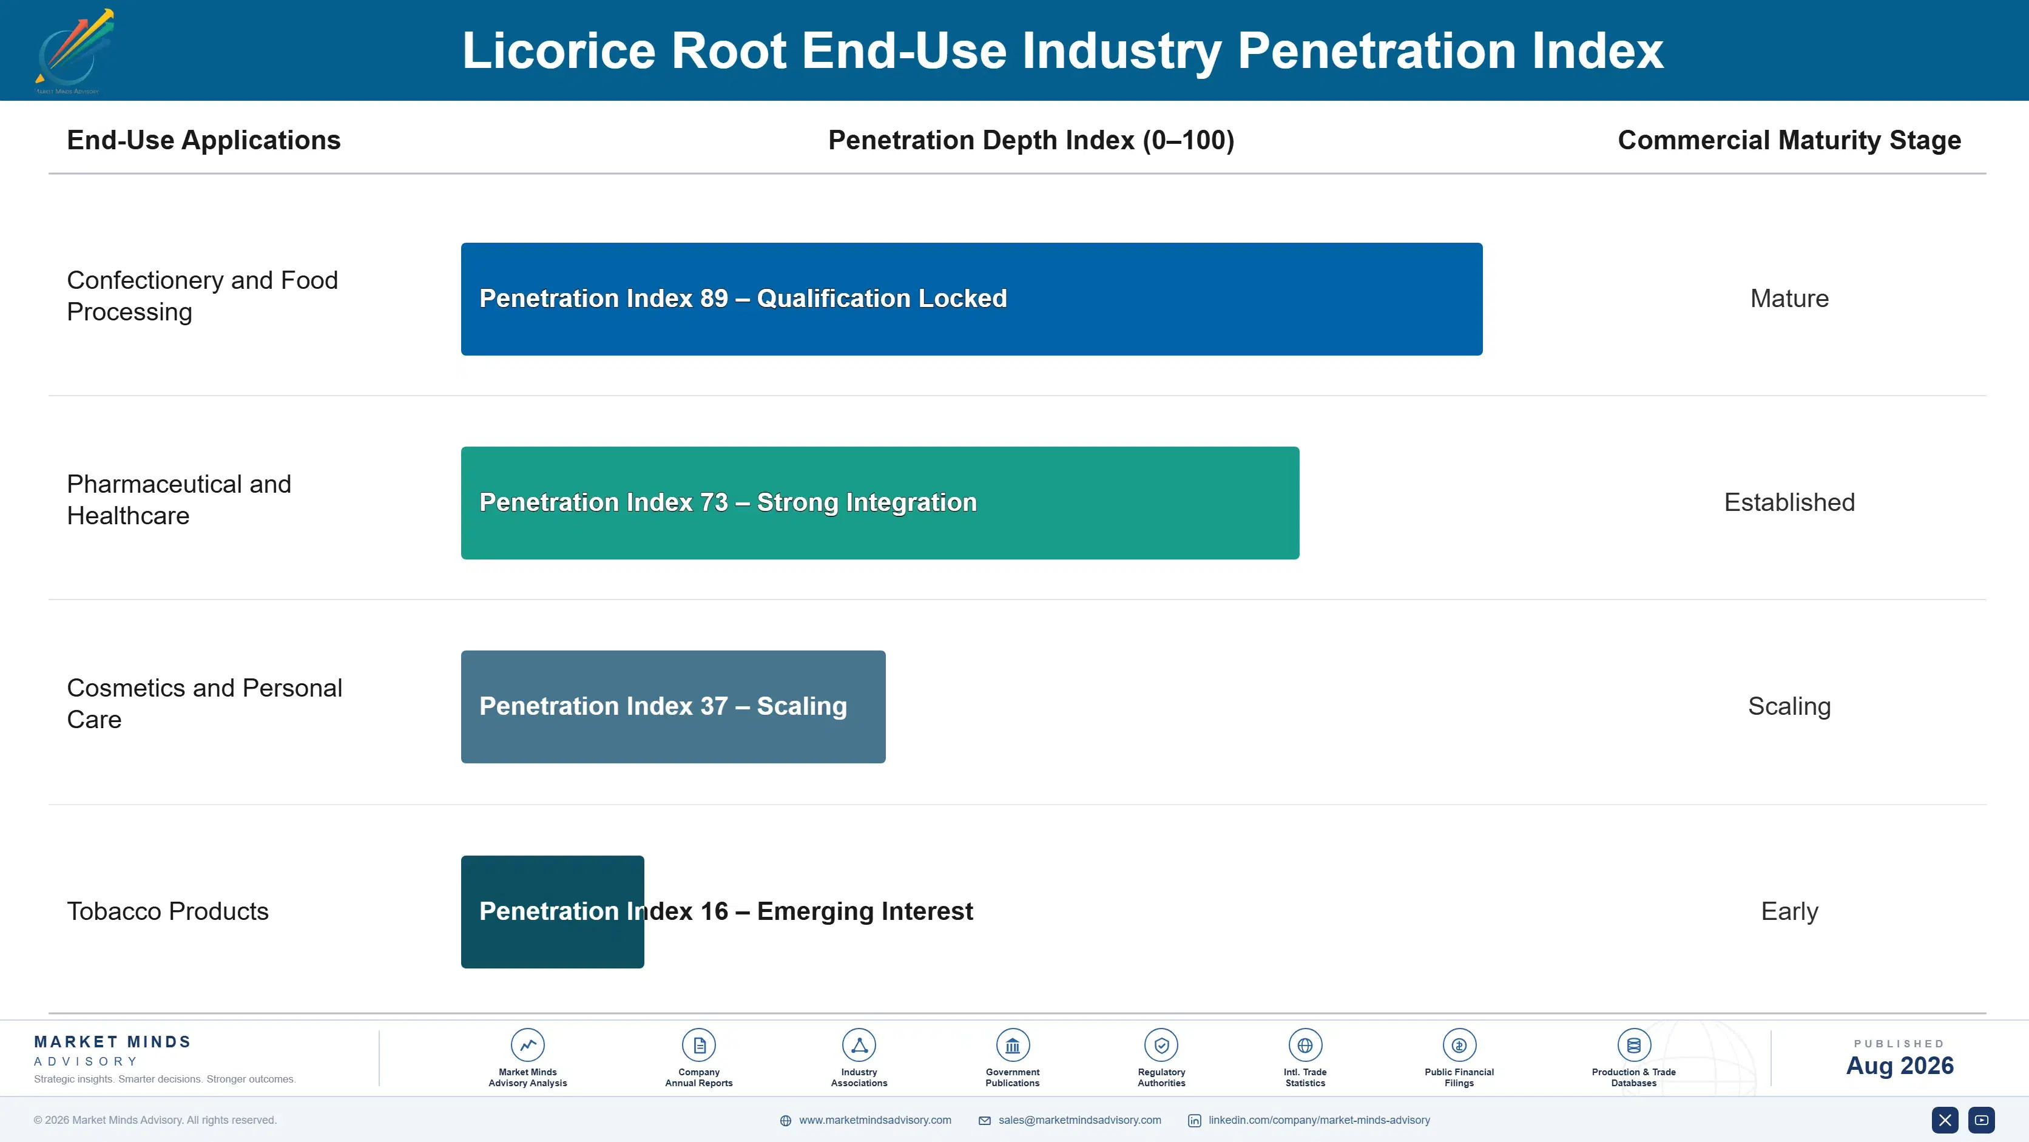
Task: Click the 'End-Use Applications' column header
Action: (x=204, y=140)
